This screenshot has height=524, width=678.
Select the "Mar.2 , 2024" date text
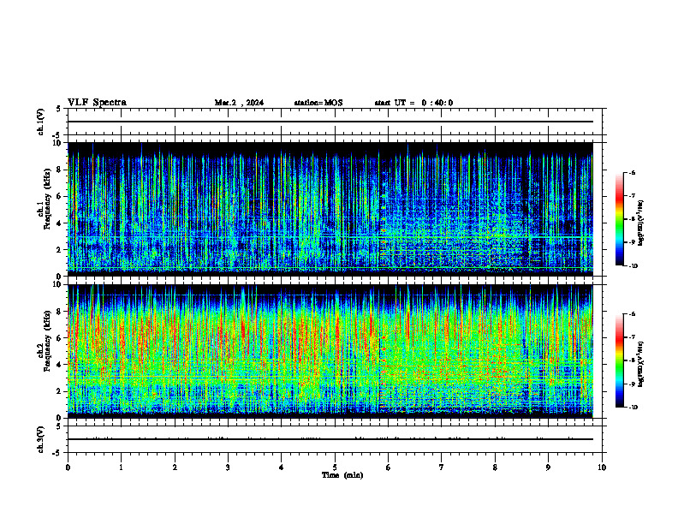(239, 103)
